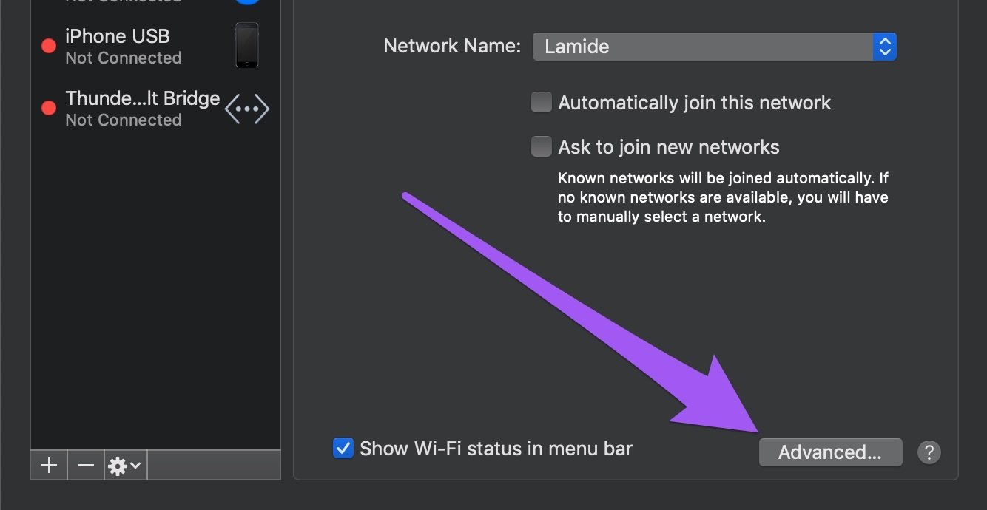This screenshot has width=987, height=510.
Task: Select iPhone USB in the services list
Action: [155, 46]
